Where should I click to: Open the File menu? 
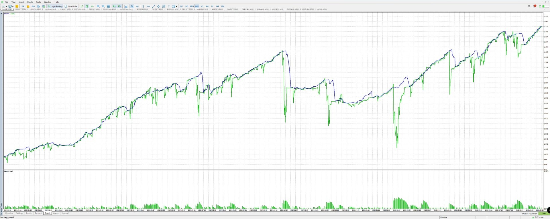point(7,2)
